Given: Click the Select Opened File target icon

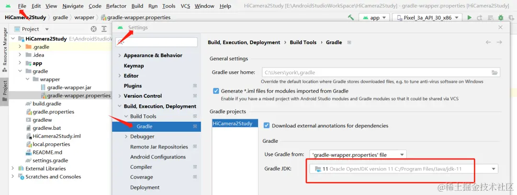Looking at the screenshot, I should pyautogui.click(x=94, y=29).
